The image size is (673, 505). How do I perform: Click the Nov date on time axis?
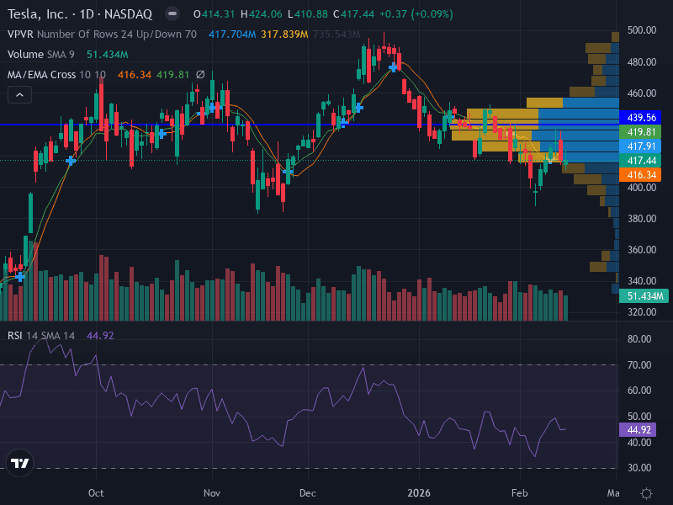212,493
